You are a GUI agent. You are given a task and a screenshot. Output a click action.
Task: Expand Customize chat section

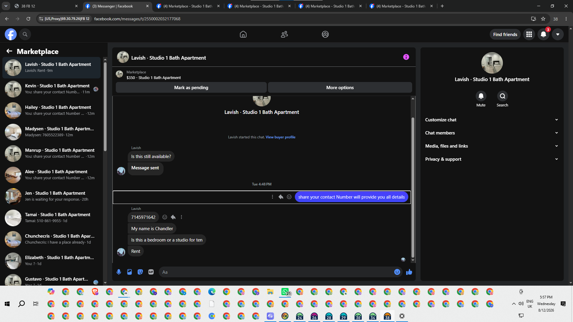tap(492, 120)
